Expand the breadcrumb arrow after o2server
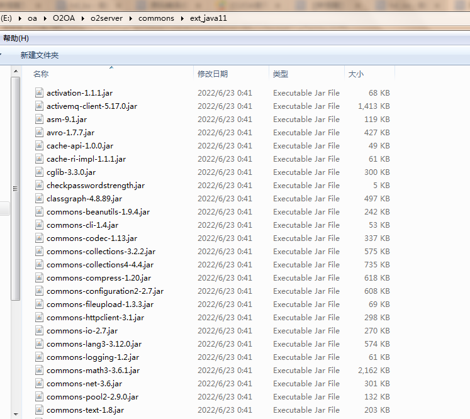Screen dimensions: 470x419 point(131,19)
